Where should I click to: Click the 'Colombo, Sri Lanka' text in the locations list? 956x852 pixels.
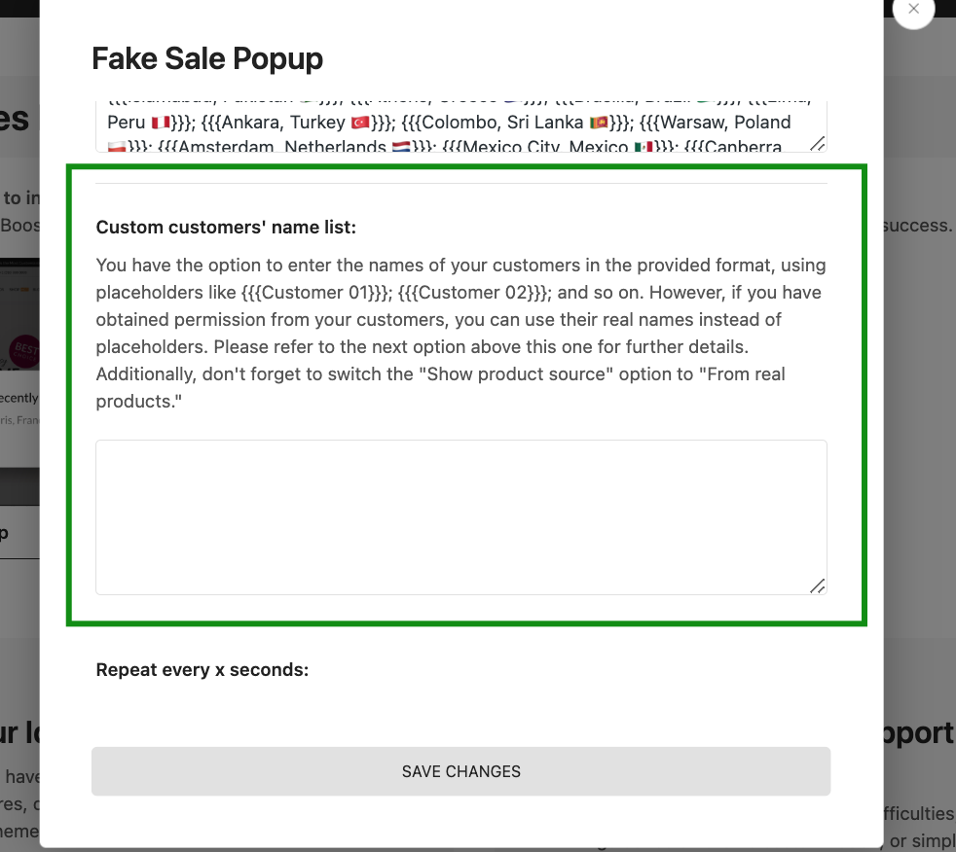[502, 123]
